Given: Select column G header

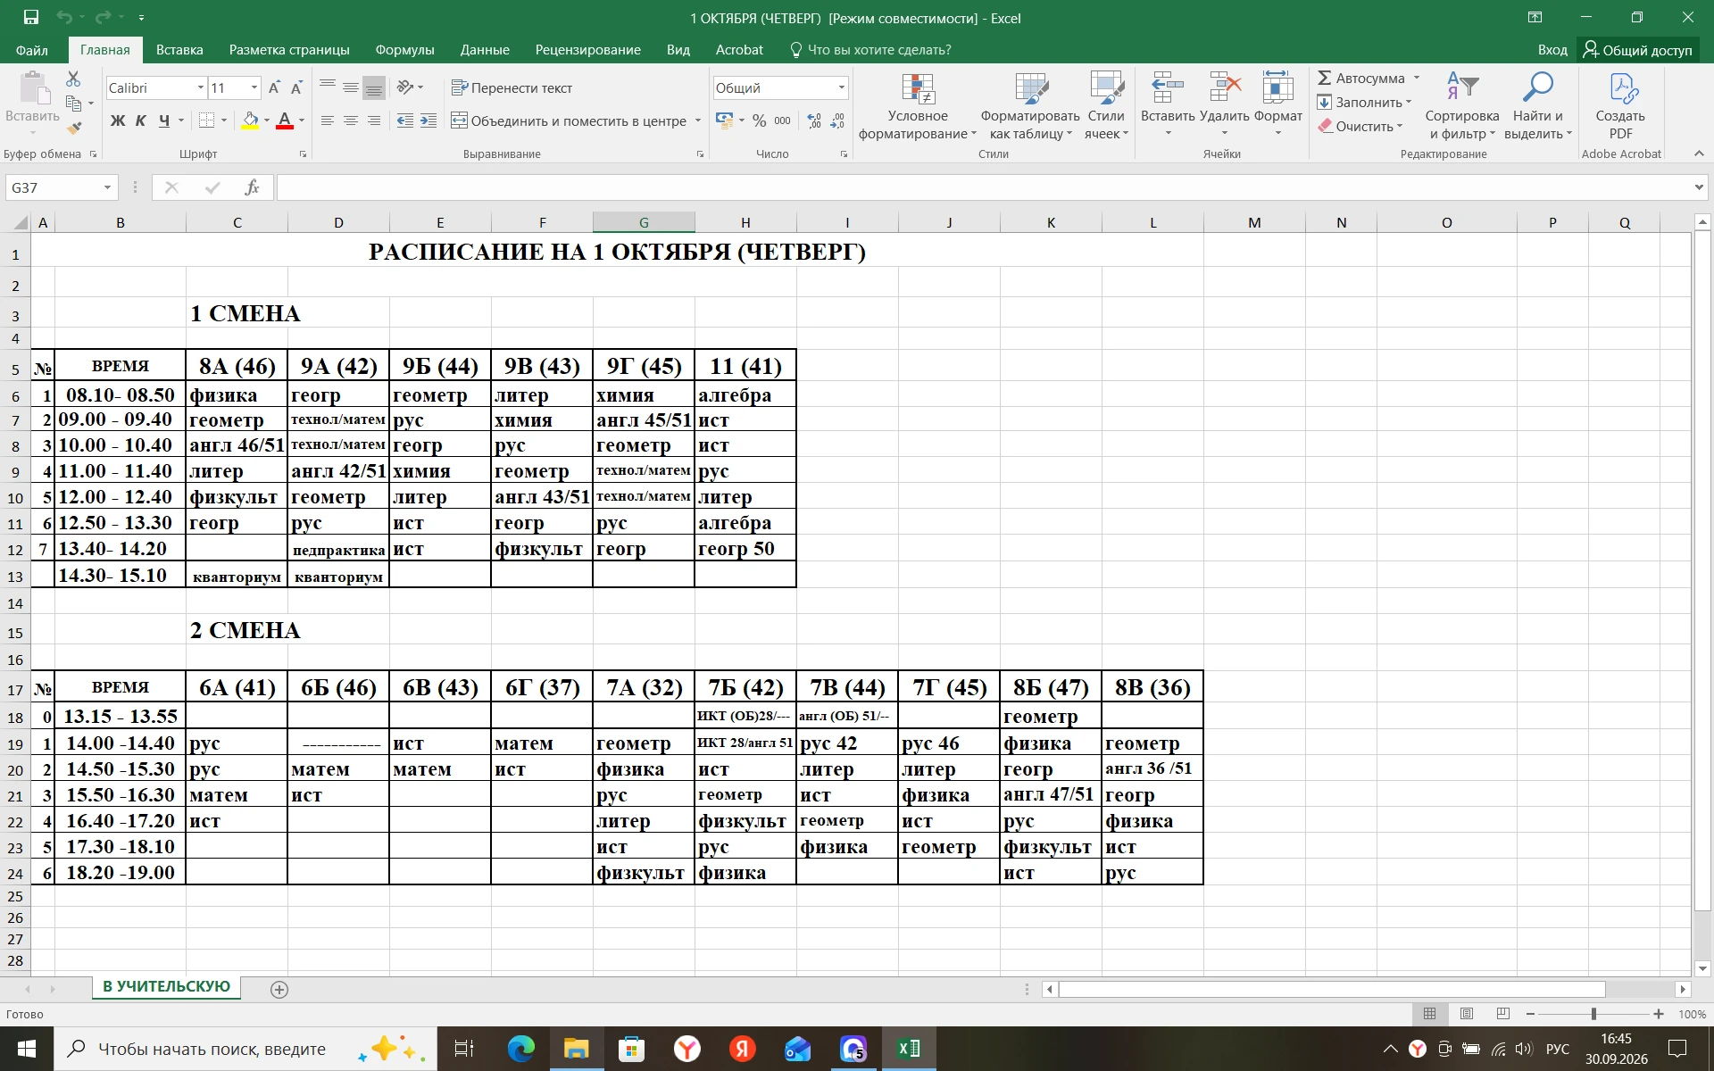Looking at the screenshot, I should [644, 222].
